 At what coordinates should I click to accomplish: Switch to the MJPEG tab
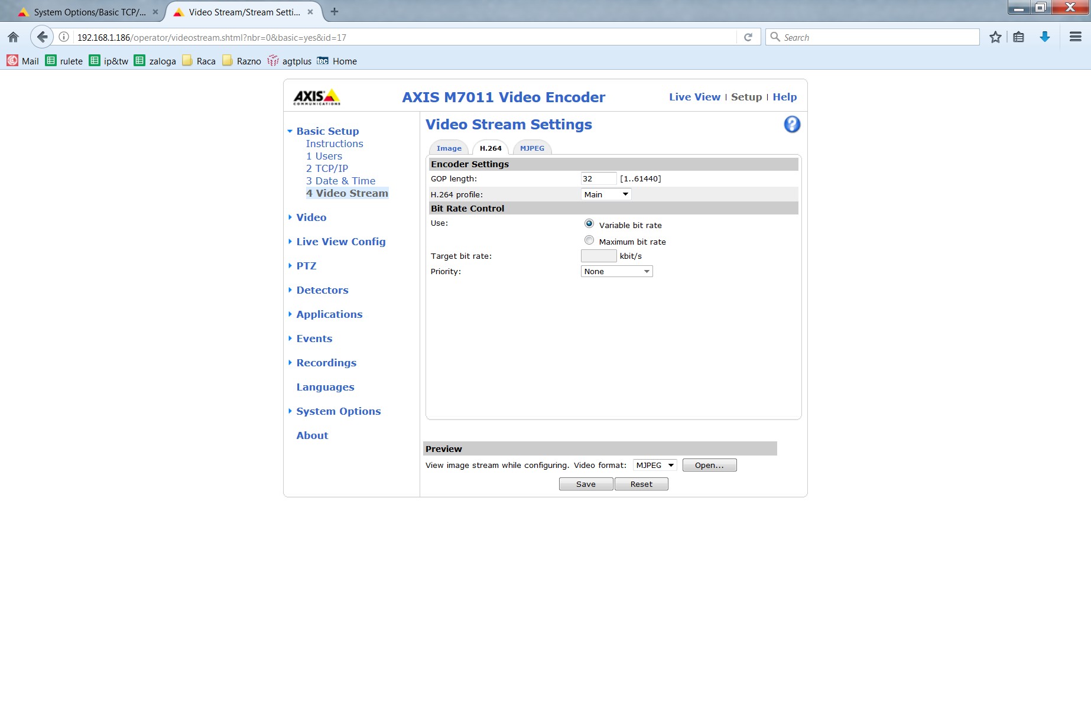(532, 148)
